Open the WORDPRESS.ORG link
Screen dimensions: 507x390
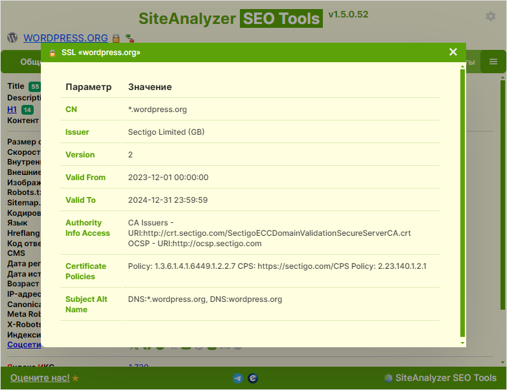click(65, 38)
